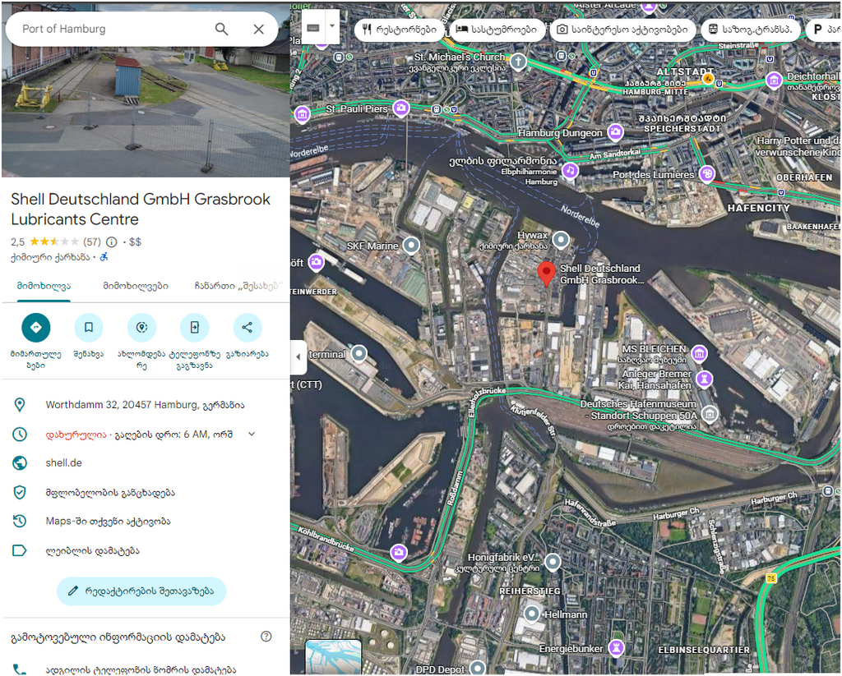Open the place street view photo
Screen dimensions: 842x676
coord(146,110)
